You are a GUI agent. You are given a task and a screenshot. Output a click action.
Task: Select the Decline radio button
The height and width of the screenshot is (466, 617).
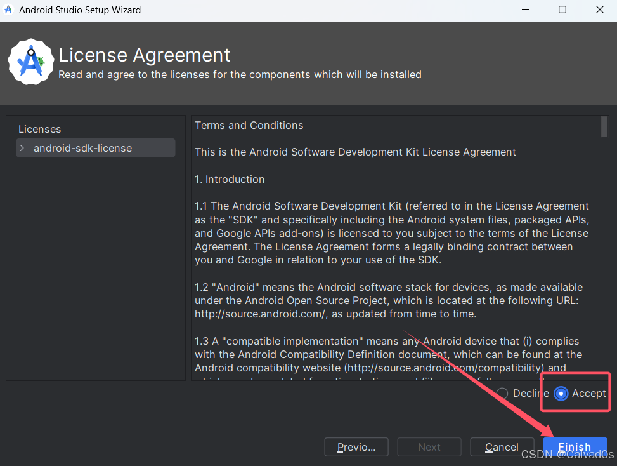click(x=502, y=393)
